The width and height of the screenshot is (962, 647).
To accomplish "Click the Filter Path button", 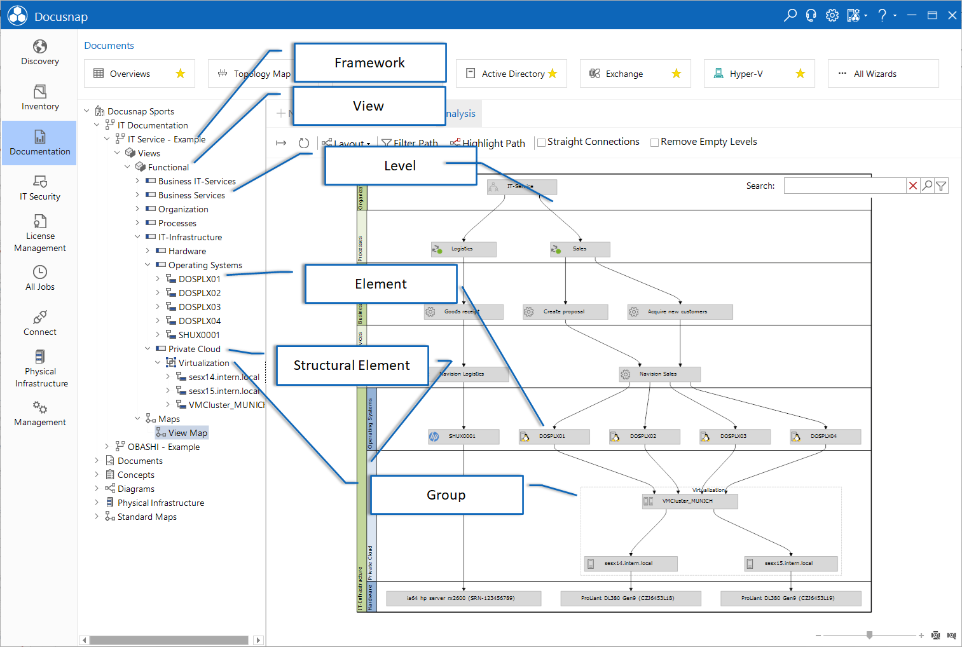I will [409, 144].
